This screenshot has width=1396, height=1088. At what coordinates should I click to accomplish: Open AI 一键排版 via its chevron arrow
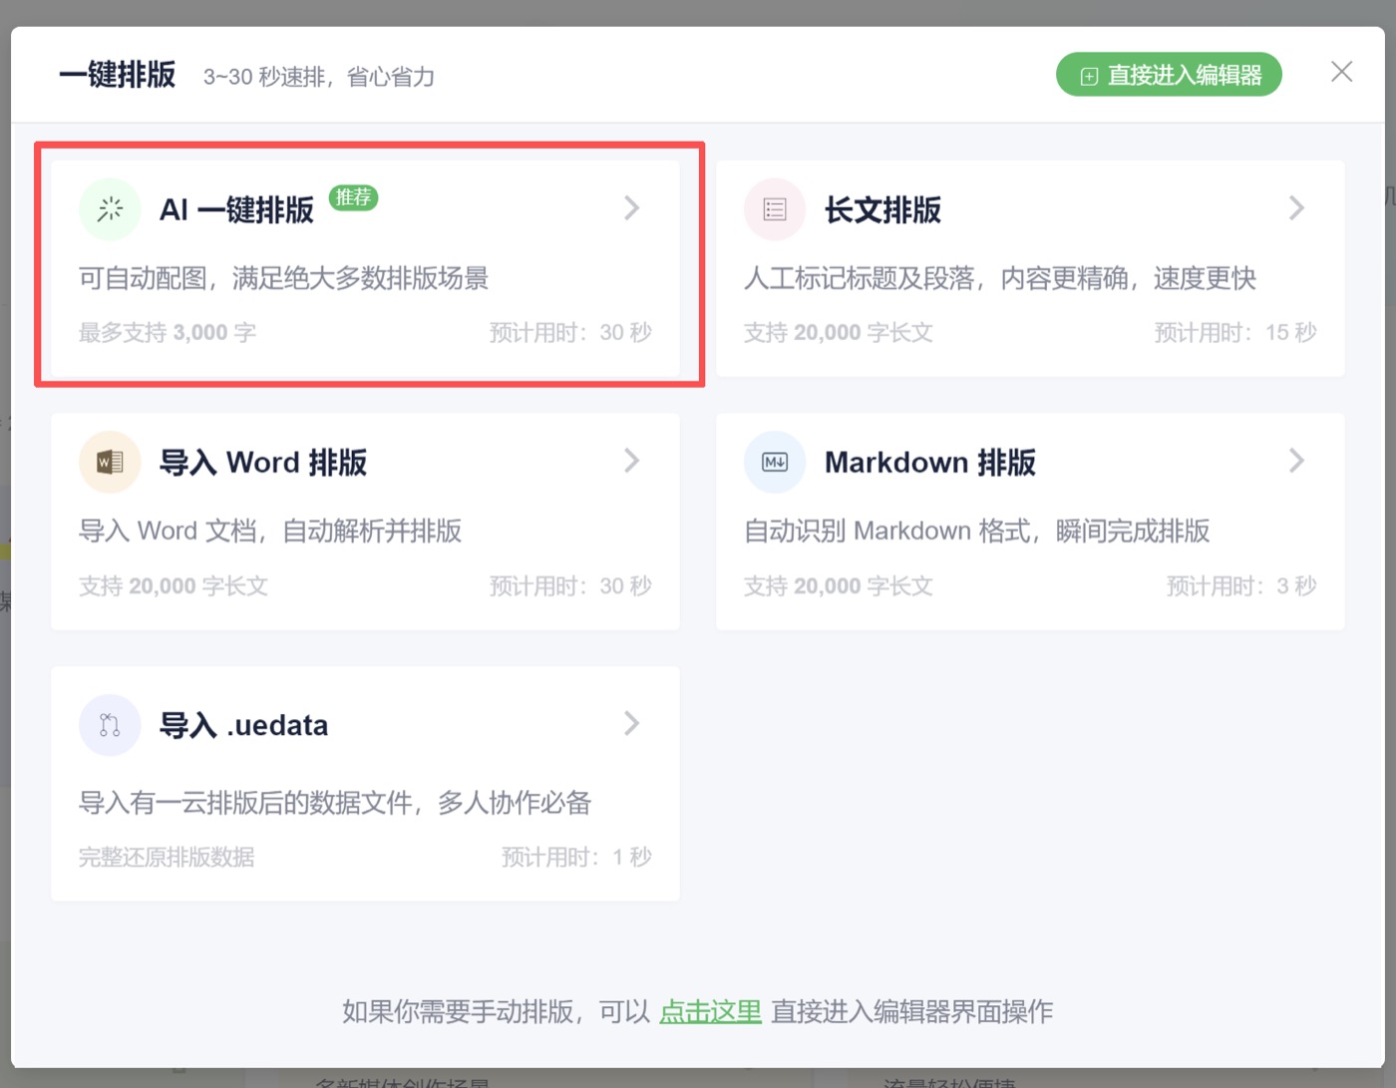coord(631,208)
